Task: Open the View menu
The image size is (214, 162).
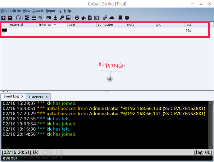Action: tap(26, 11)
